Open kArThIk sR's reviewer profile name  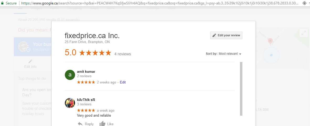(88, 100)
